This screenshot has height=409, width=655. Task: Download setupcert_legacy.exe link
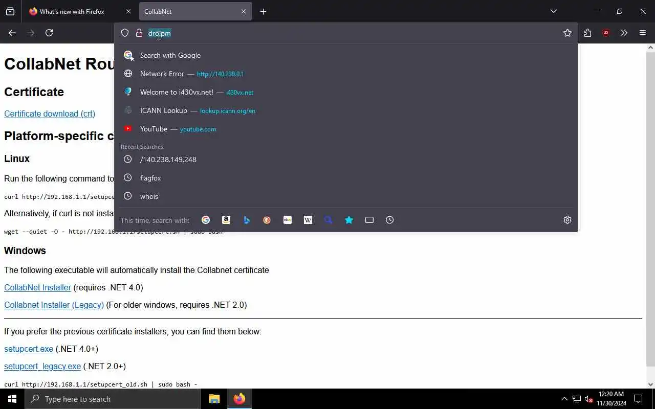click(42, 366)
